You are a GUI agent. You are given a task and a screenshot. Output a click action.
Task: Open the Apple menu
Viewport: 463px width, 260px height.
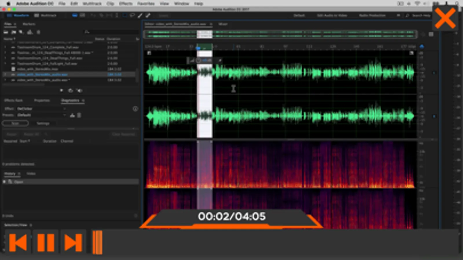click(x=8, y=3)
